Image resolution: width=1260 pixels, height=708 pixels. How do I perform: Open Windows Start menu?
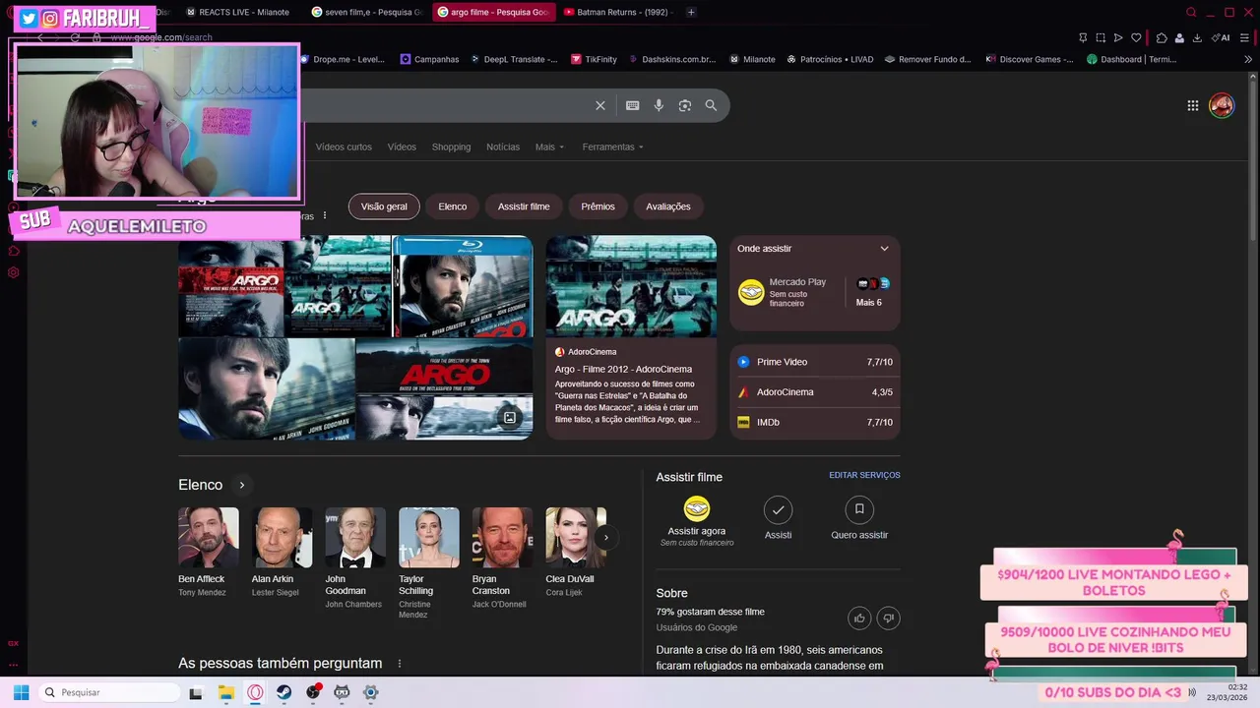pos(21,692)
